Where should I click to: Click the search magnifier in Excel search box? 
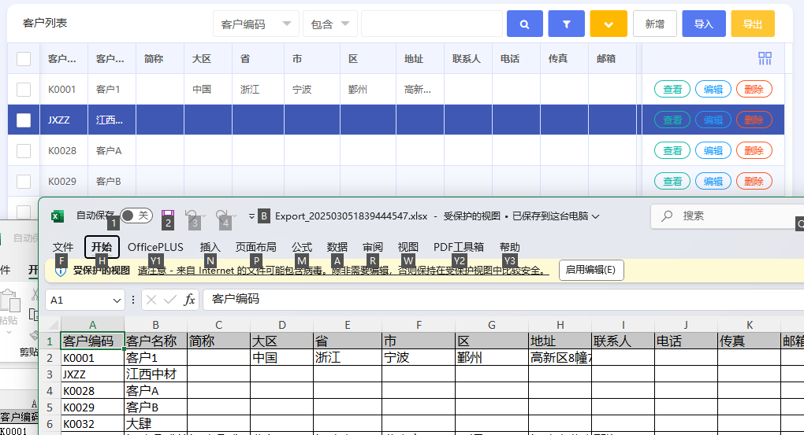click(x=667, y=216)
